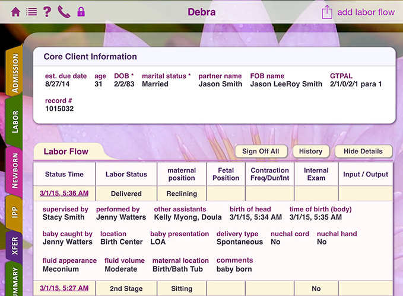Open the labor flow History button
Viewport: 403px width, 296px height.
pyautogui.click(x=310, y=152)
